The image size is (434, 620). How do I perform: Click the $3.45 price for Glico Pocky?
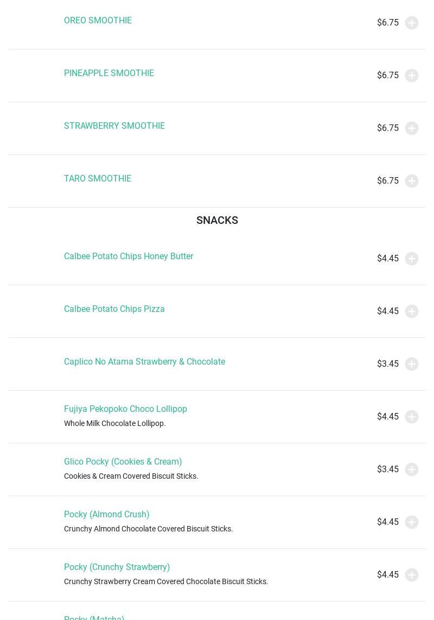click(x=388, y=469)
